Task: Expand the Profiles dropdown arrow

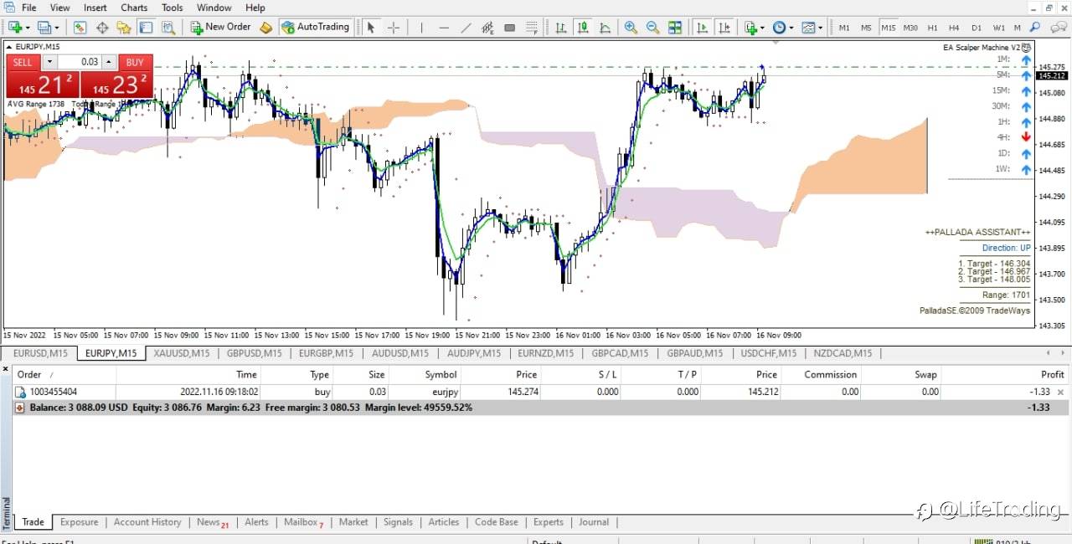Action: pyautogui.click(x=56, y=28)
